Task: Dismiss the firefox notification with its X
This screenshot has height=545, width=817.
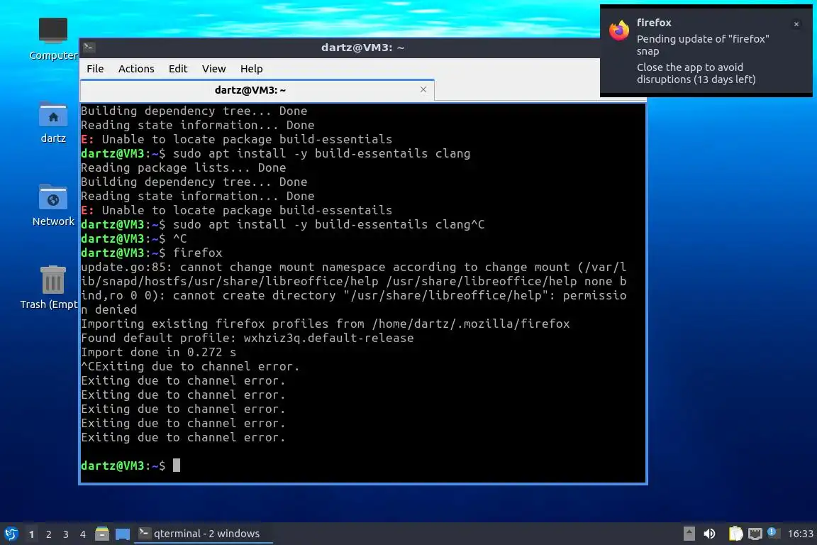Action: click(x=796, y=24)
